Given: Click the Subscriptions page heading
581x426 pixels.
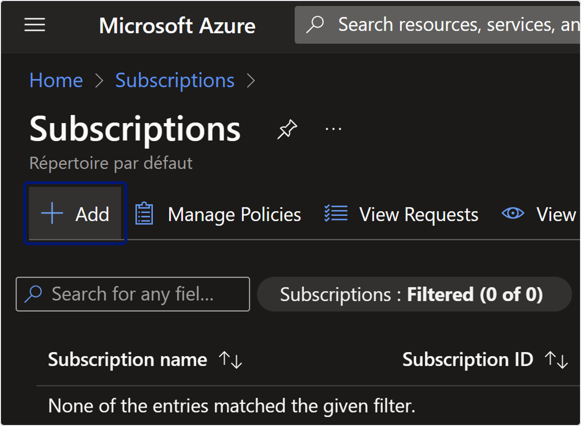Looking at the screenshot, I should point(135,129).
